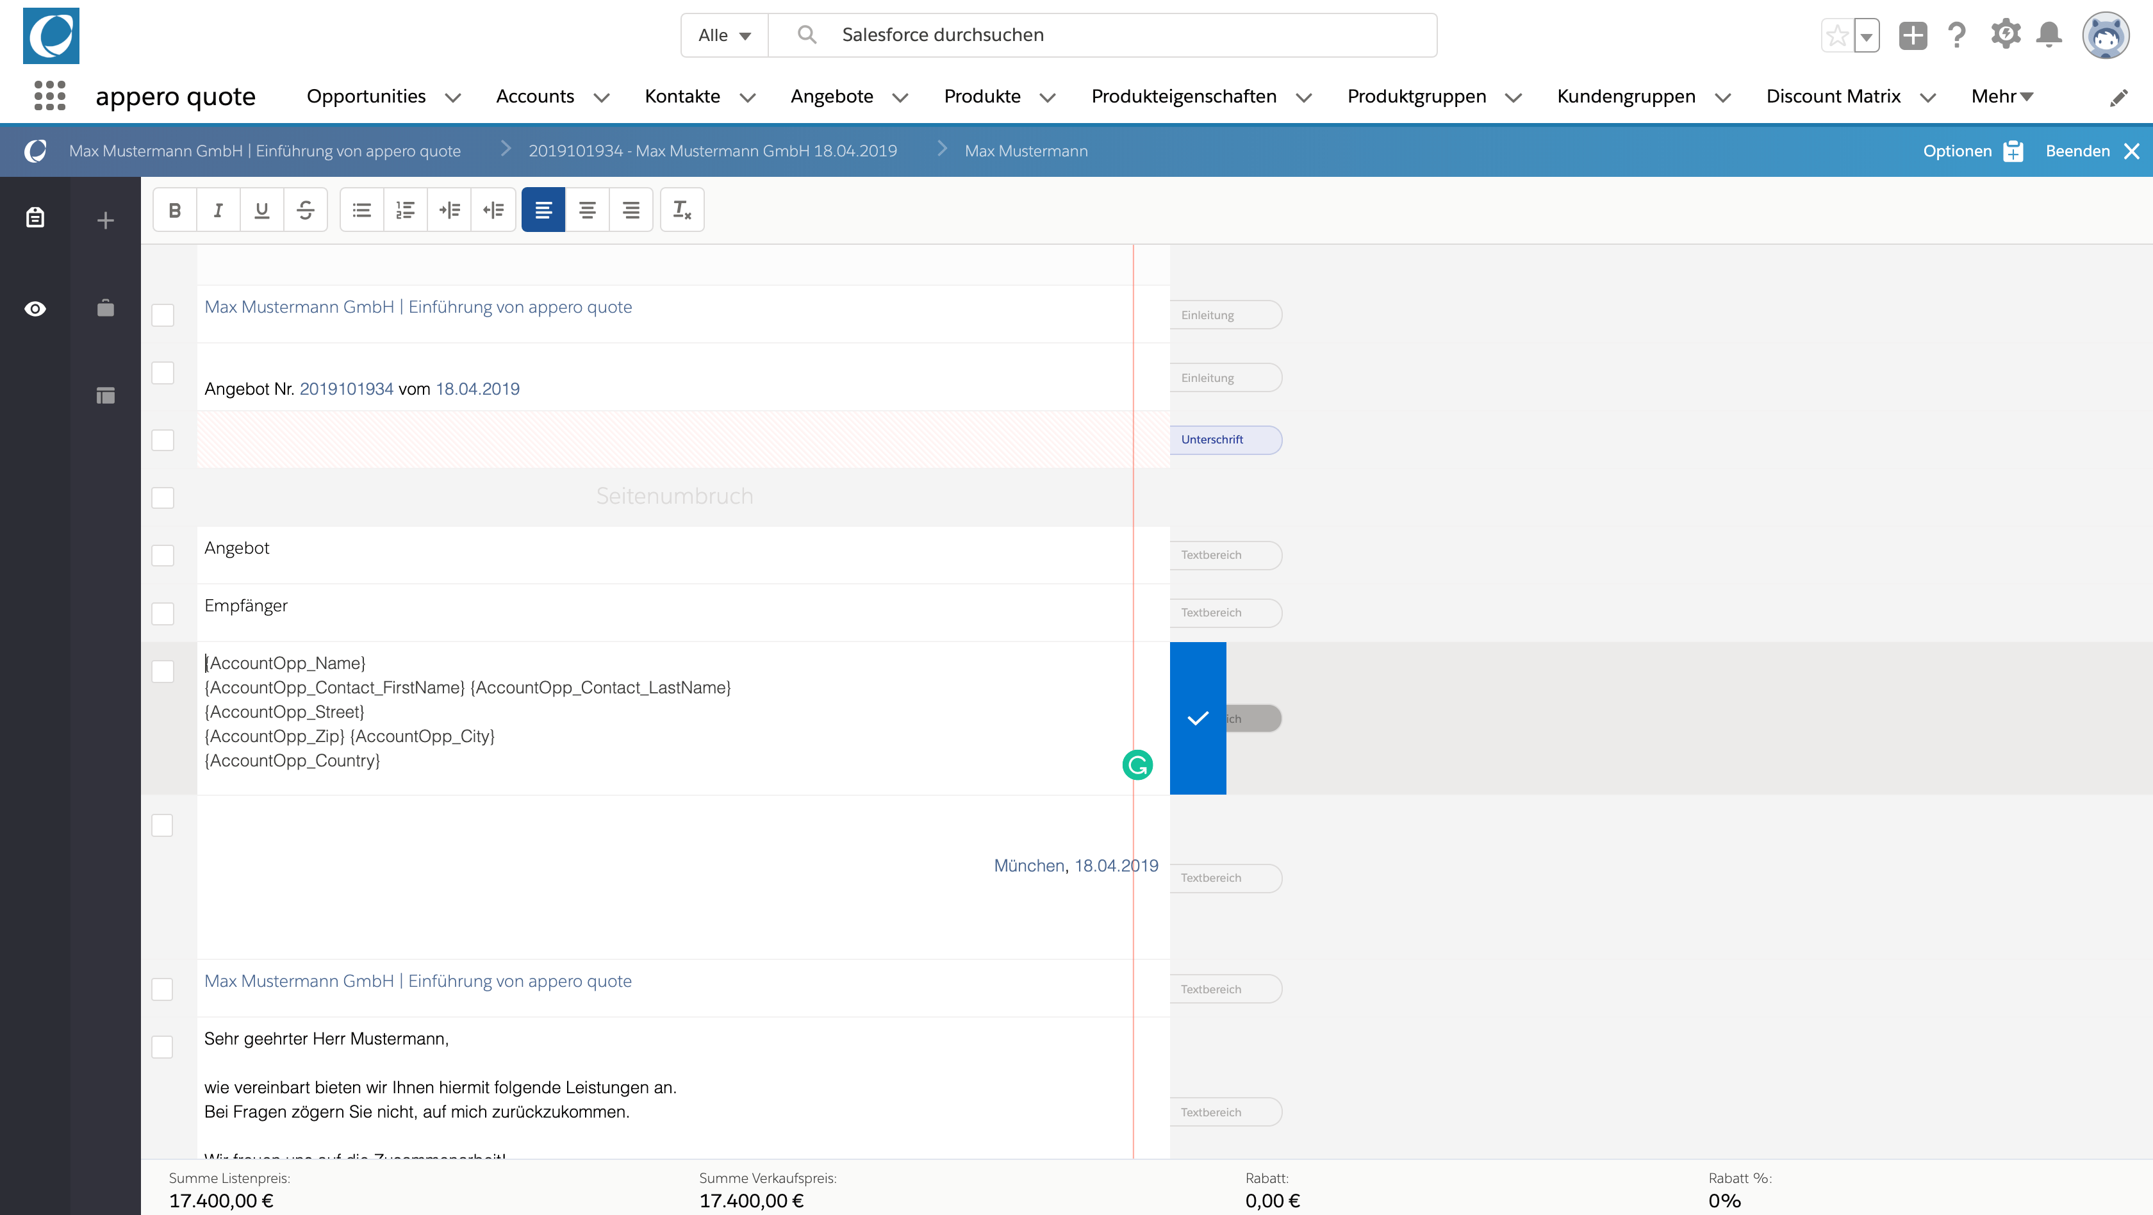Select the Seitenumbruch row checkbox
This screenshot has width=2153, height=1215.
click(162, 497)
